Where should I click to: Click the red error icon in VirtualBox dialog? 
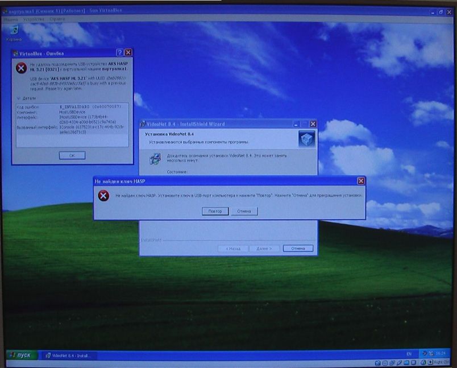(21, 68)
